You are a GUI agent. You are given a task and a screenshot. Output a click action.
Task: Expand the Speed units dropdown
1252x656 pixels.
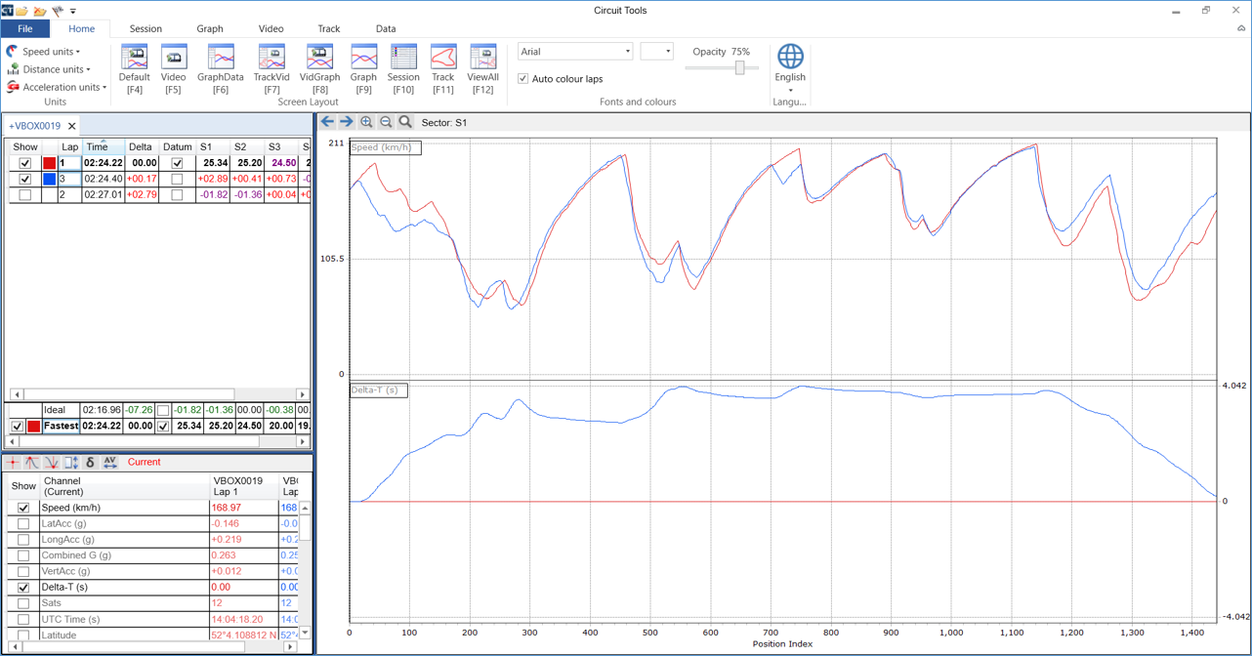(x=44, y=52)
